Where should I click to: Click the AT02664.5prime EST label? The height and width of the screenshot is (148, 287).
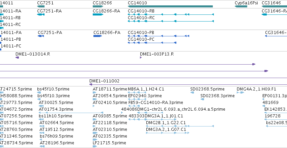(57, 123)
